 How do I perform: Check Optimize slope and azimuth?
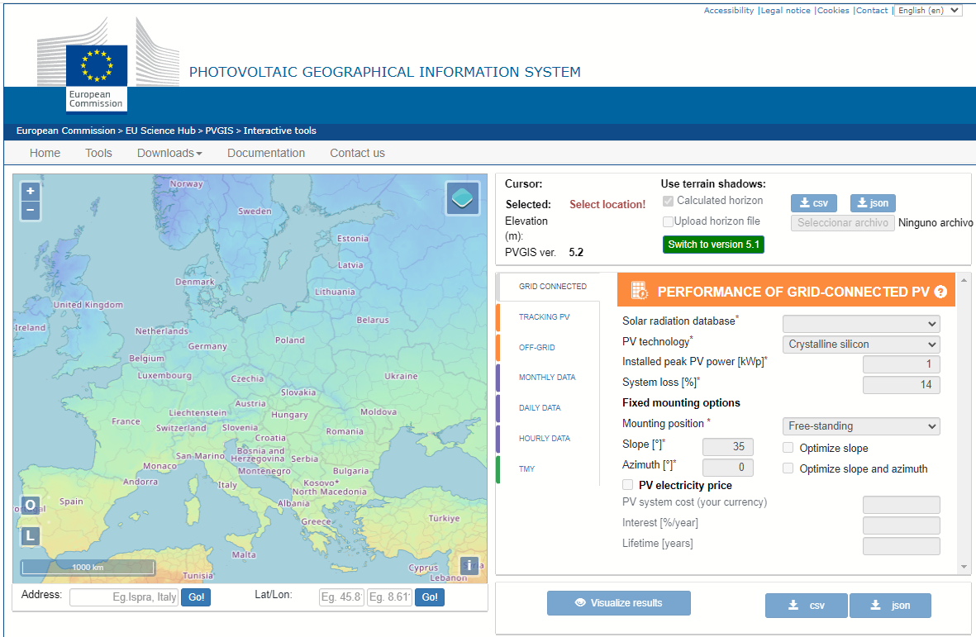(x=789, y=468)
